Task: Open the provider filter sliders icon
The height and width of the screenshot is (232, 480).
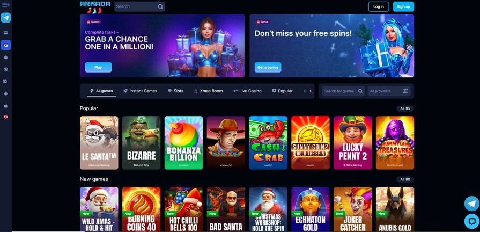Action: (405, 91)
